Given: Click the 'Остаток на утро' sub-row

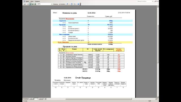Looking at the screenshot, I should [73, 38].
